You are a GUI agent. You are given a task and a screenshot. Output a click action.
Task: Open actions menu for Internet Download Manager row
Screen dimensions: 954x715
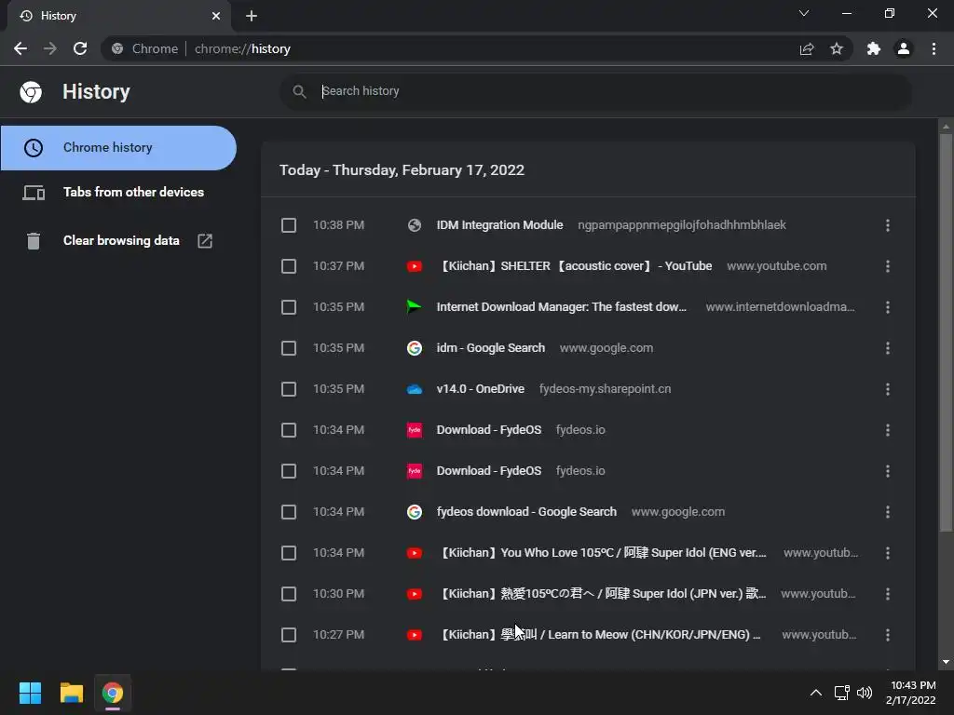click(888, 307)
